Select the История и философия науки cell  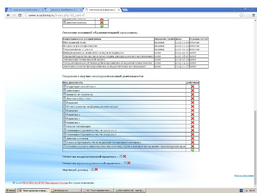coord(109,46)
